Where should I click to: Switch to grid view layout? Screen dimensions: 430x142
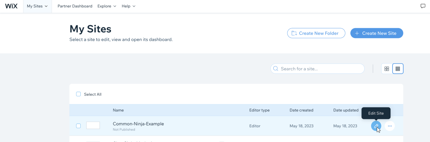pos(387,69)
